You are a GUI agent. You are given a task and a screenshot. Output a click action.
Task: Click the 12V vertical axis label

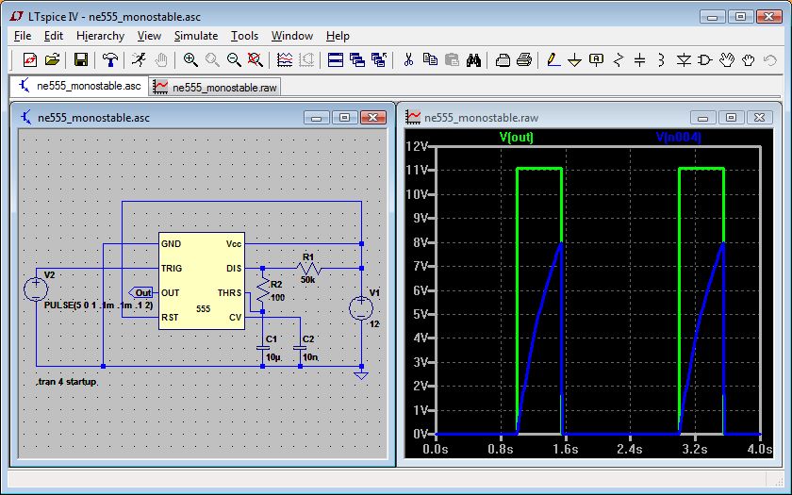[x=417, y=146]
